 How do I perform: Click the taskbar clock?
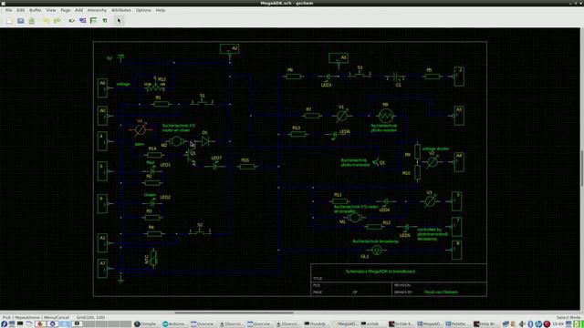pyautogui.click(x=558, y=324)
